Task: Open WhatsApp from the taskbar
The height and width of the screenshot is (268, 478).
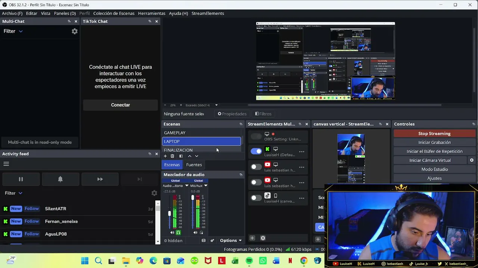Action: tap(263, 261)
